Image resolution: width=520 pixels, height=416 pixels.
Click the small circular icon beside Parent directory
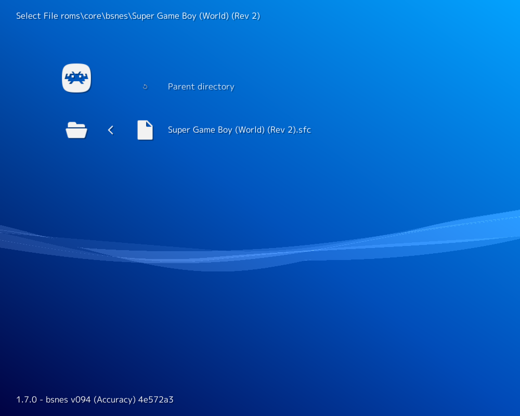[145, 87]
